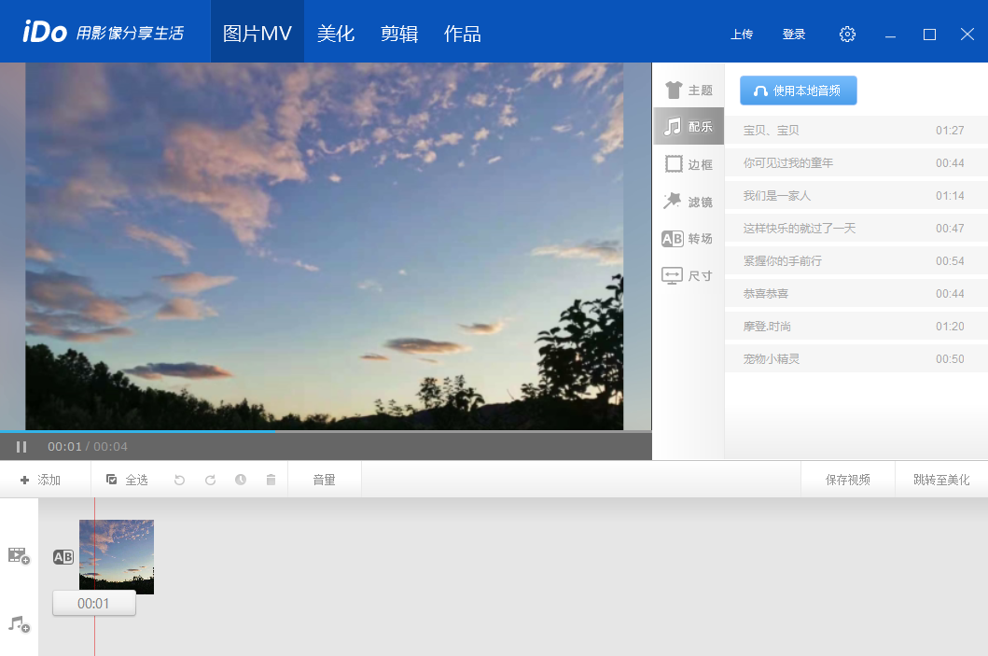Click the add video track icon
This screenshot has width=988, height=656.
pos(19,556)
